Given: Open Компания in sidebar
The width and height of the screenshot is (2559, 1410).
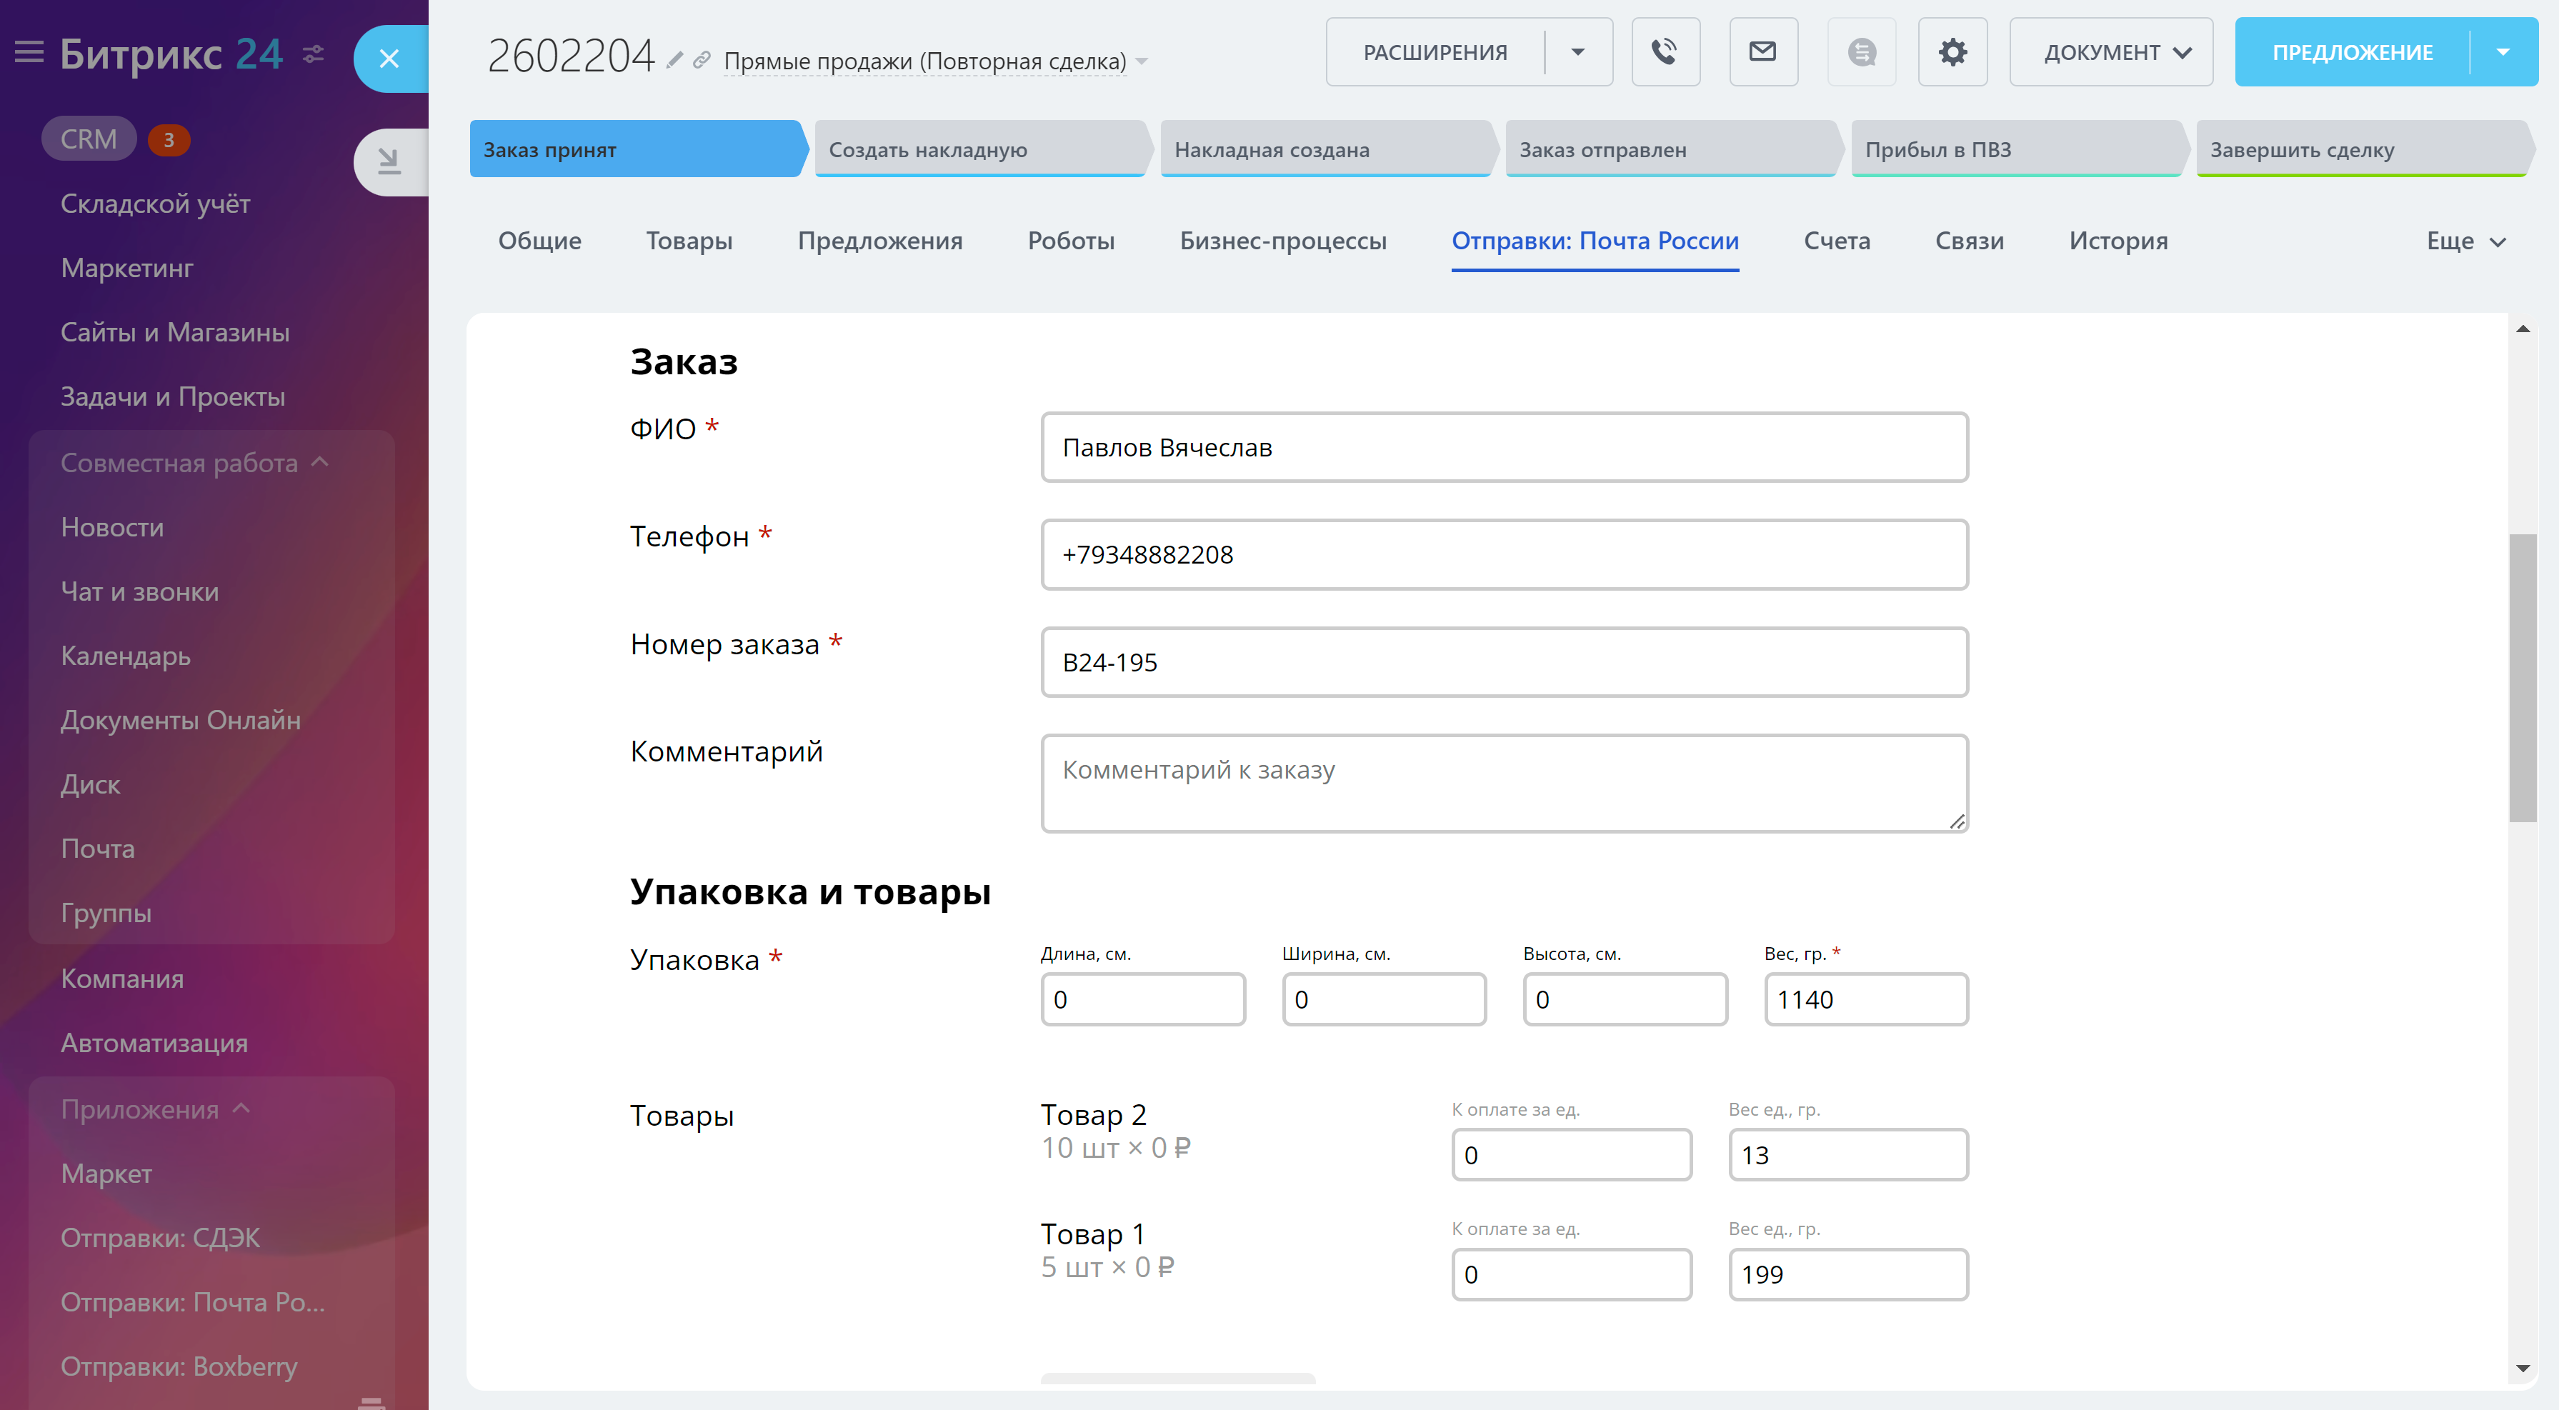Looking at the screenshot, I should (122, 979).
